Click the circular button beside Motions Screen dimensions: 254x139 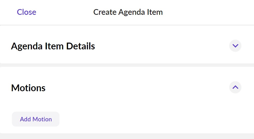point(235,87)
